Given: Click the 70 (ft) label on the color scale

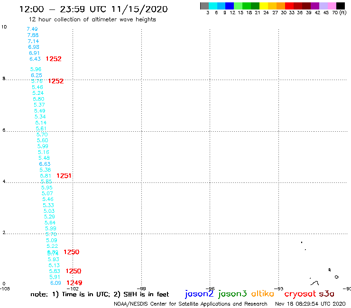Looking at the screenshot, I should tap(339, 13).
